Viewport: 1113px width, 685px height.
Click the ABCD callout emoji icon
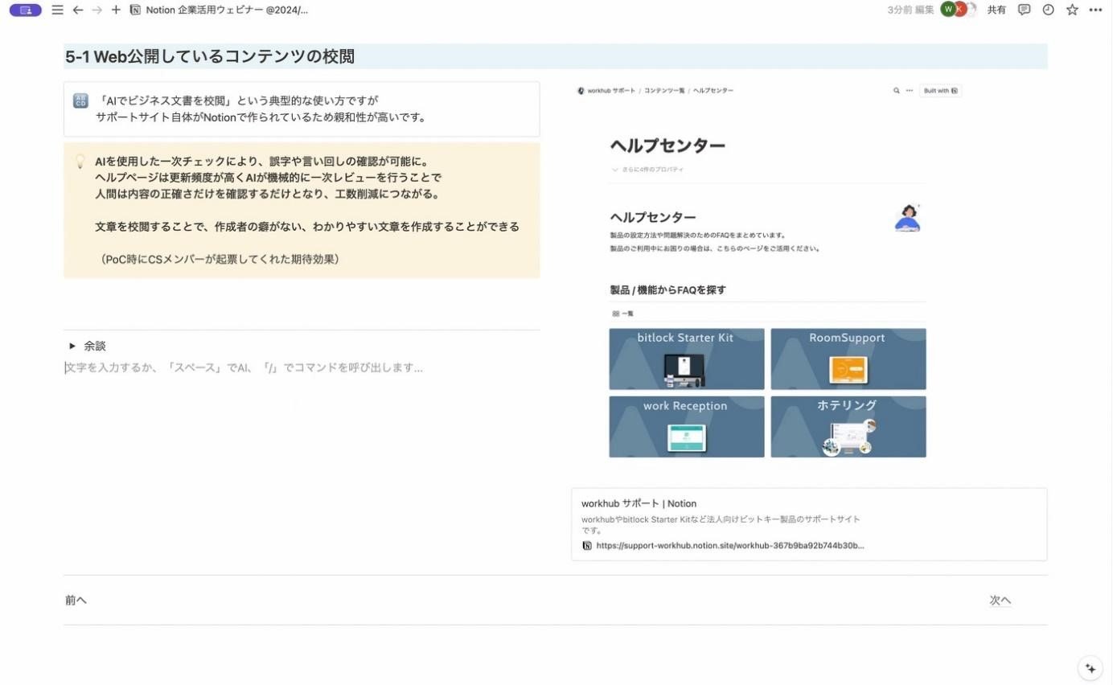80,100
